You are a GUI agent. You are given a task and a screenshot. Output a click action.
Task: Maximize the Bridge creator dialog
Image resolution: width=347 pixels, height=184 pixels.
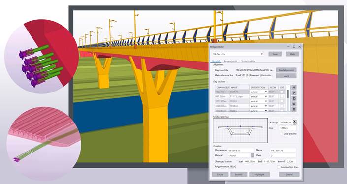[294, 47]
